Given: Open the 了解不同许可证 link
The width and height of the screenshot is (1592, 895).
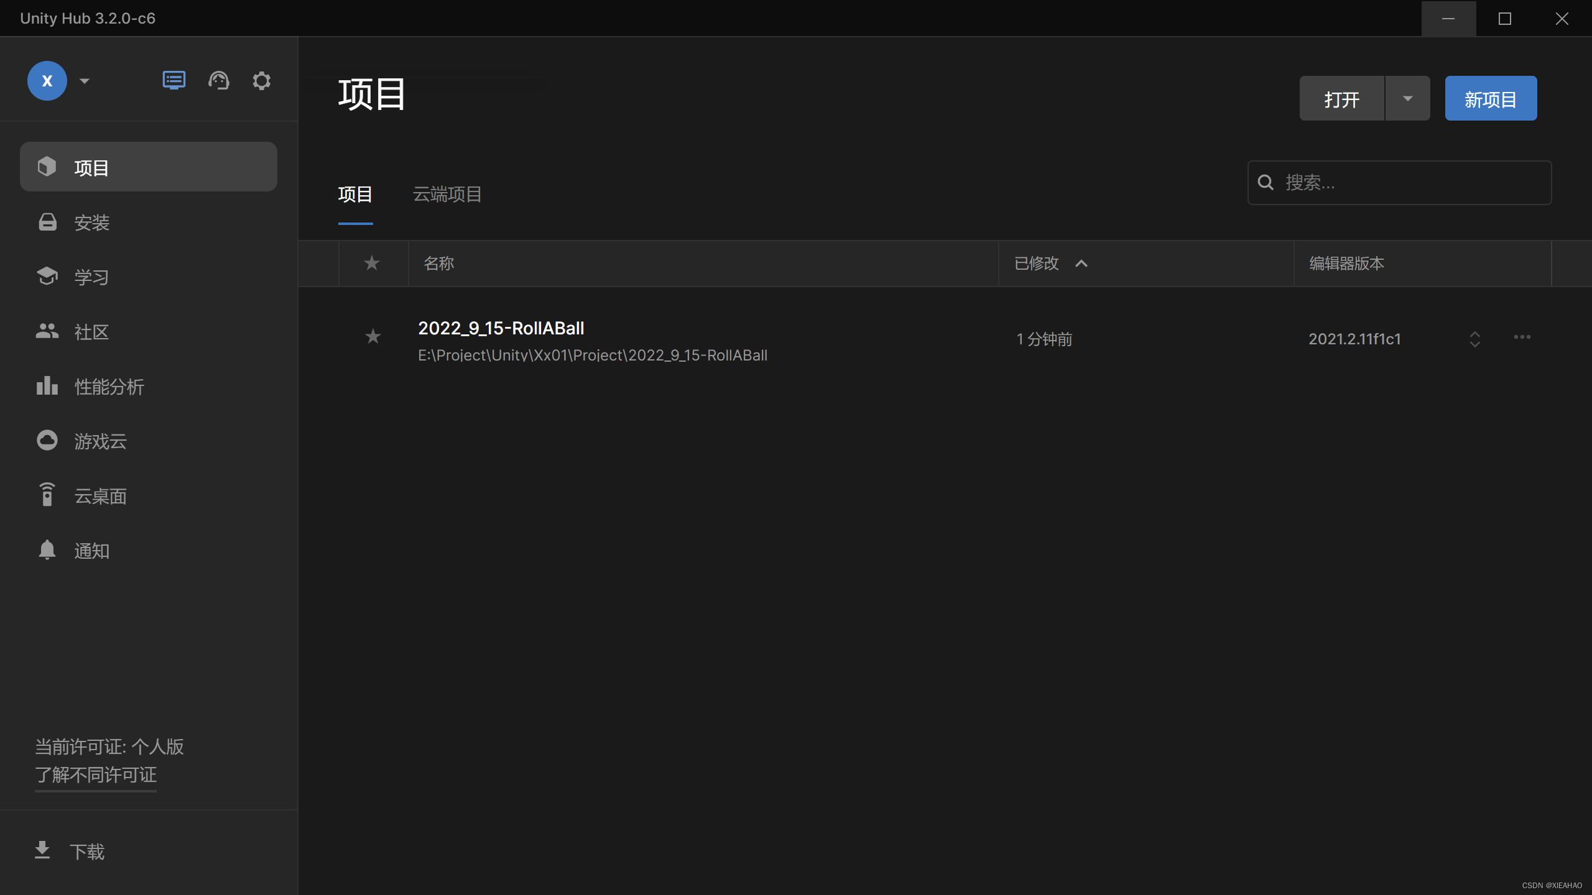Looking at the screenshot, I should point(96,775).
